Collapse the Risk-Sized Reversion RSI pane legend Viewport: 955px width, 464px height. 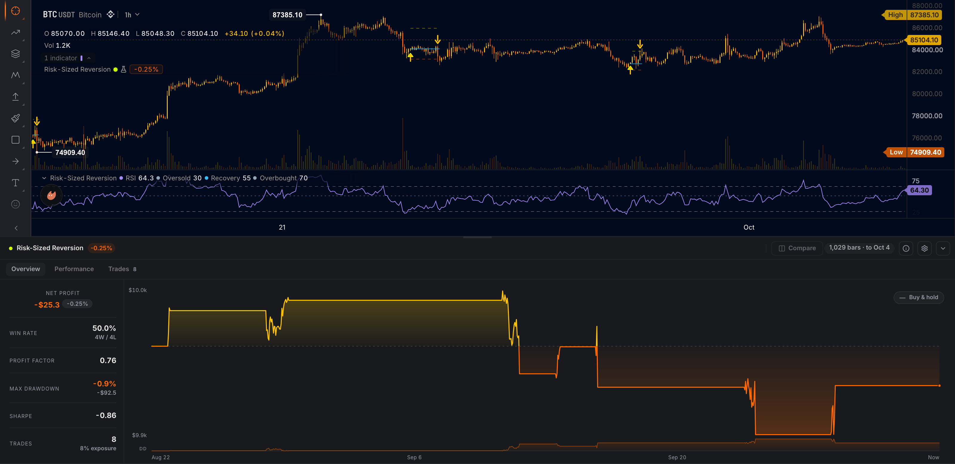pyautogui.click(x=44, y=179)
